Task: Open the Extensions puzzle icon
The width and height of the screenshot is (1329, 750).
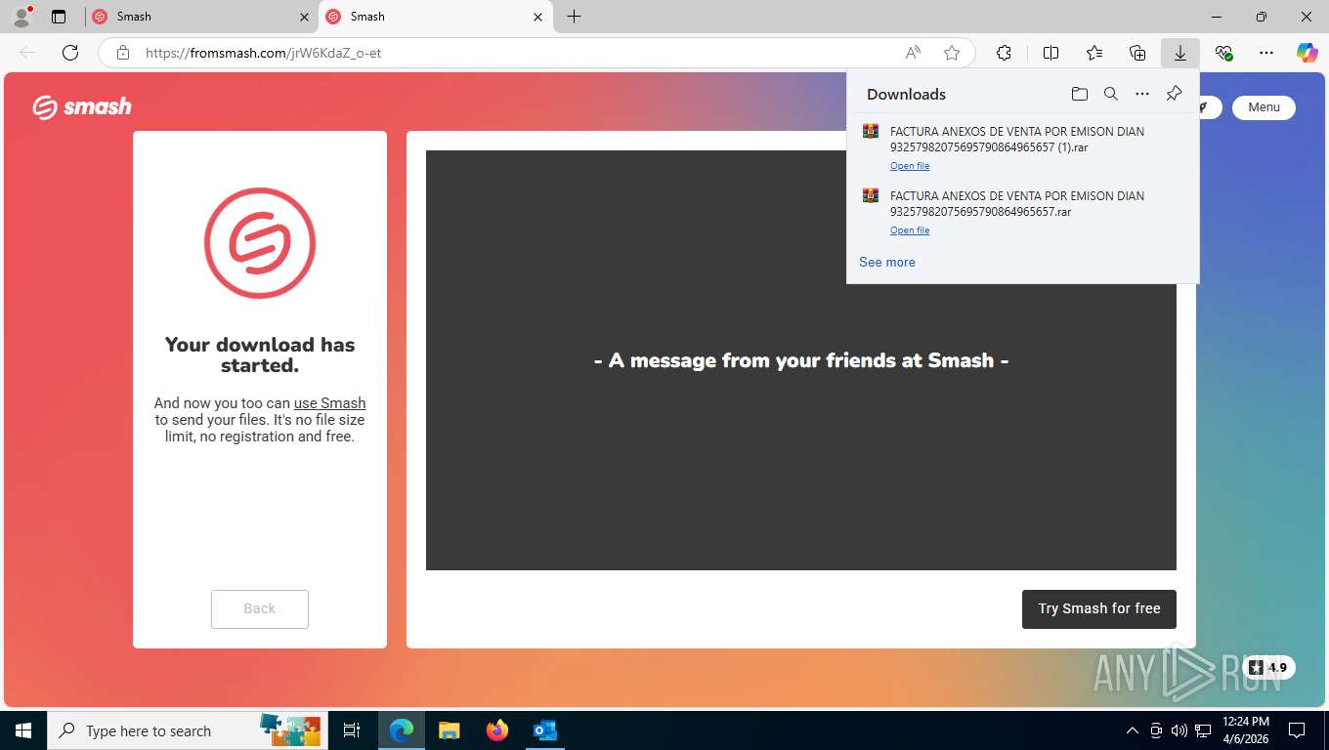Action: click(x=1004, y=53)
